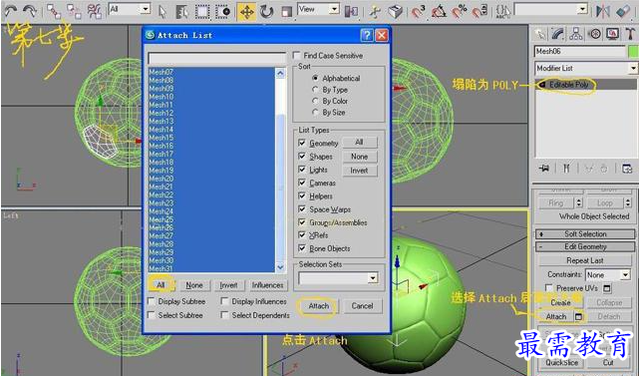This screenshot has height=376, width=639.
Task: Toggle Show End Result icon under stack
Action: 566,168
